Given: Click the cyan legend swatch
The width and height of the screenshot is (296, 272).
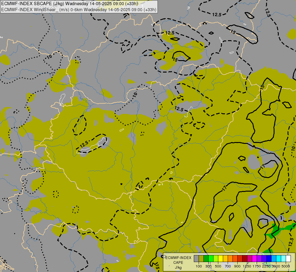Looking at the screenshot, I should click(x=279, y=259).
